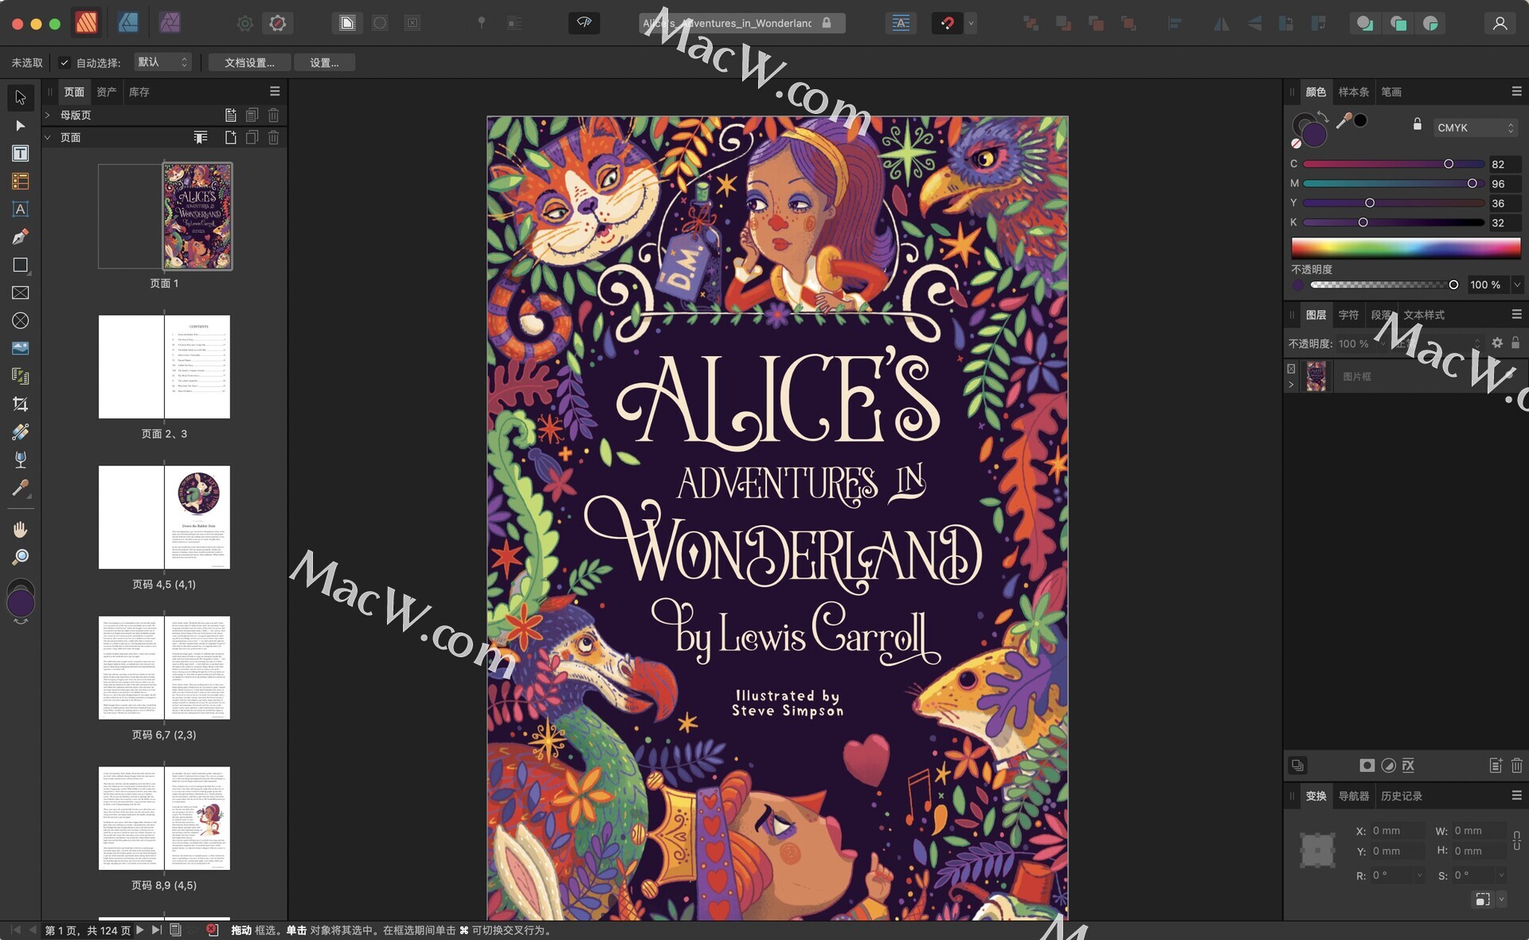1529x940 pixels.
Task: Select the Table tool
Action: (x=21, y=182)
